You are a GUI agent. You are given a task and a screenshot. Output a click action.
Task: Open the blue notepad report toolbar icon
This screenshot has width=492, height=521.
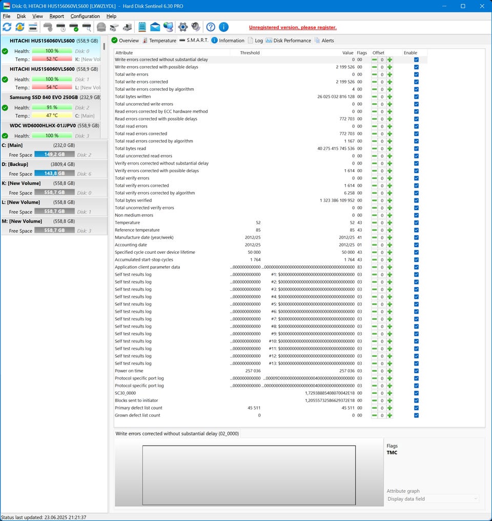pyautogui.click(x=142, y=27)
